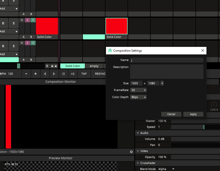Expand the Size presets dropdown arrow
This screenshot has height=171, width=220.
[x=162, y=83]
